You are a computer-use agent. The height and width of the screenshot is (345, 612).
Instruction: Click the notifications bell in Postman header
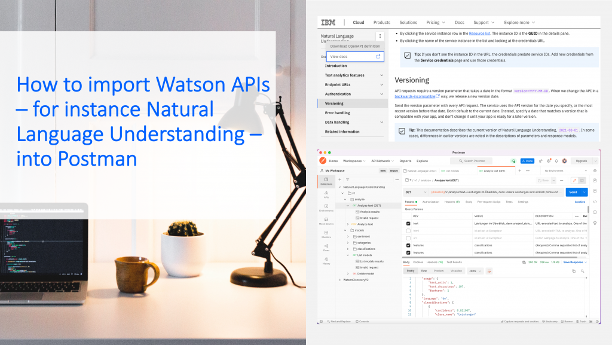556,161
